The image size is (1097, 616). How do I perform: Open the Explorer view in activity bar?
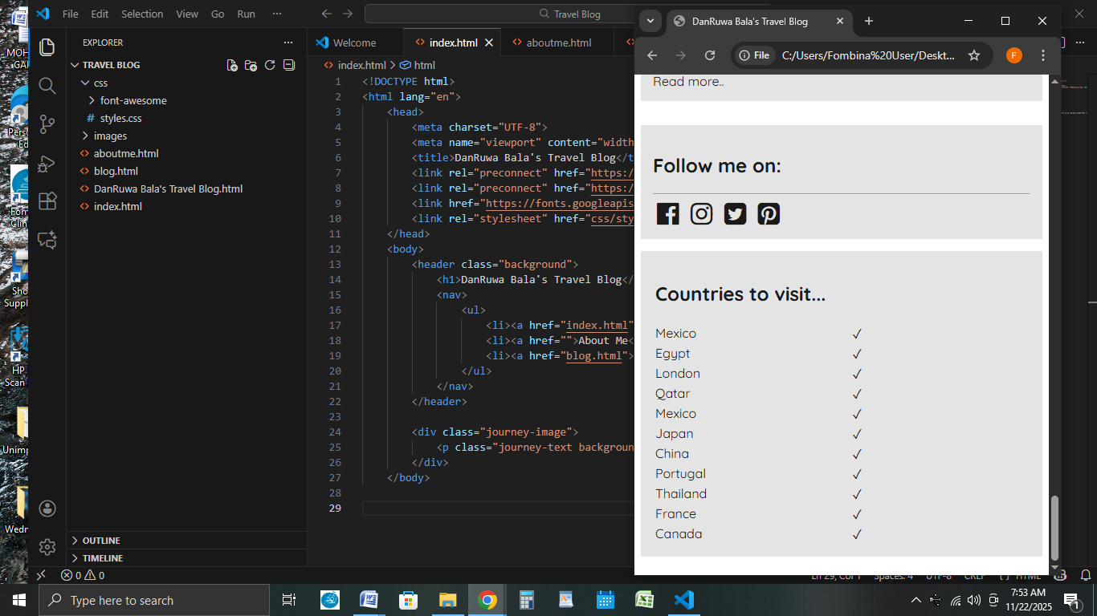tap(47, 47)
